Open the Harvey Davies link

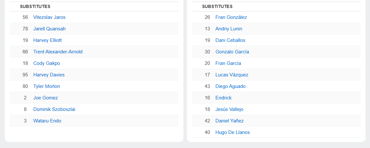(x=49, y=75)
